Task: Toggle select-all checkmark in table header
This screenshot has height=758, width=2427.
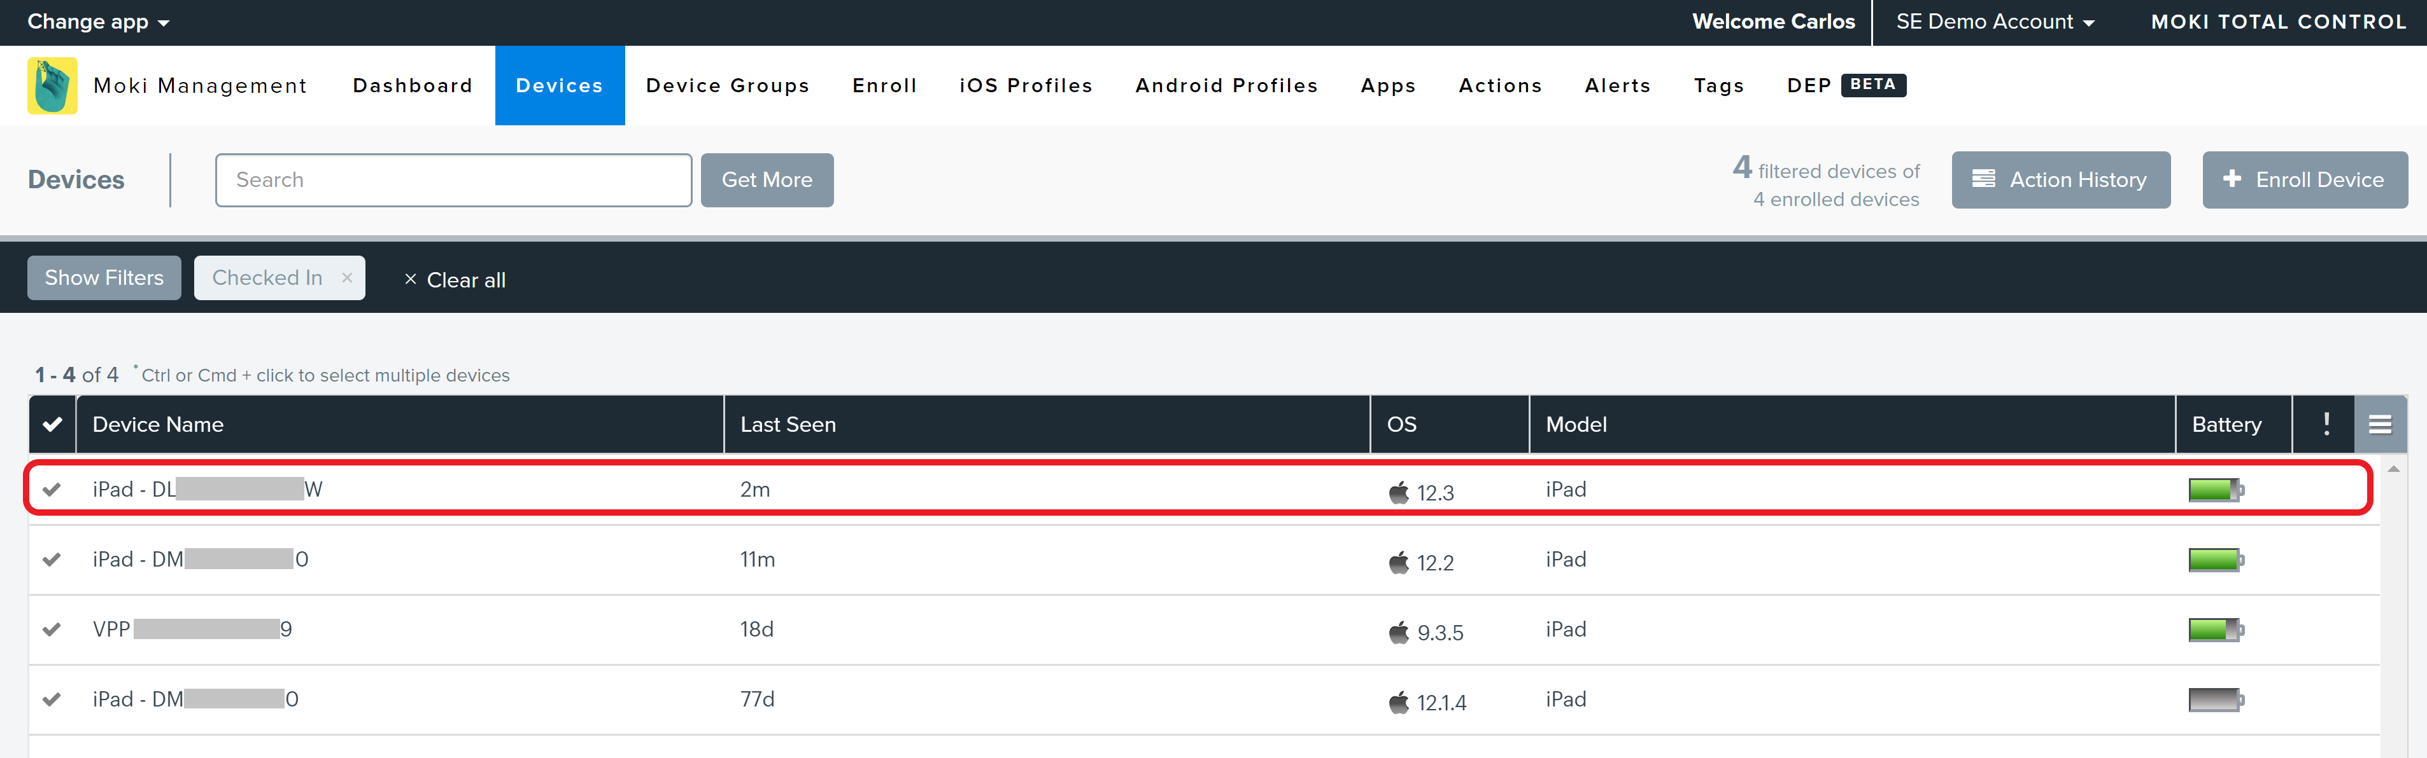Action: tap(53, 424)
